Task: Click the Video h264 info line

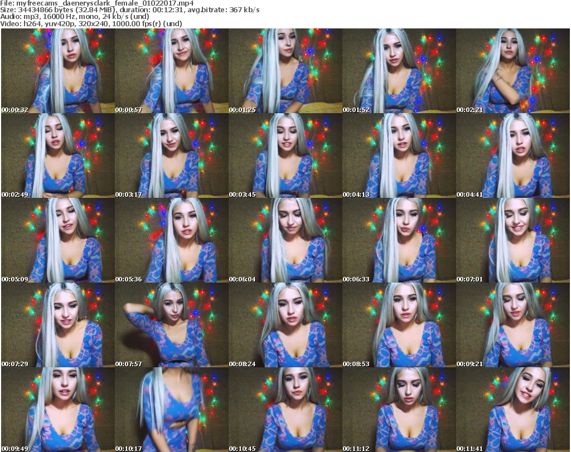Action: coord(91,23)
